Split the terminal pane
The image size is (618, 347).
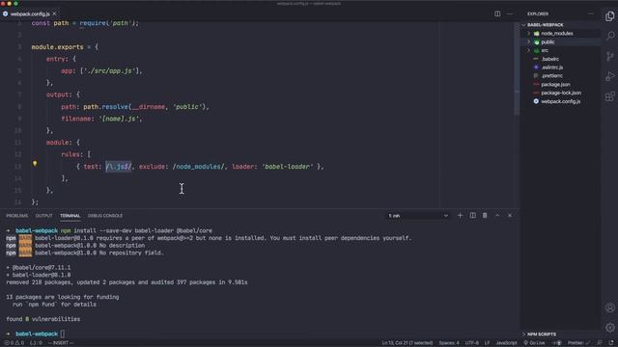coord(472,216)
